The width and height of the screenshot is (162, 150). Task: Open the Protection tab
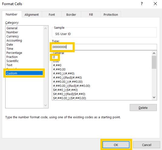[111, 14]
